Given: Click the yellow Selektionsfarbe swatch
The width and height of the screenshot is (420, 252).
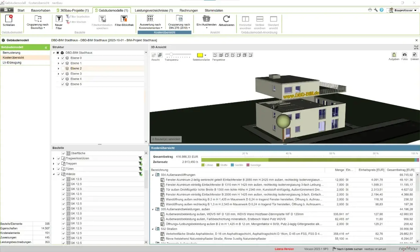Looking at the screenshot, I should point(200,55).
